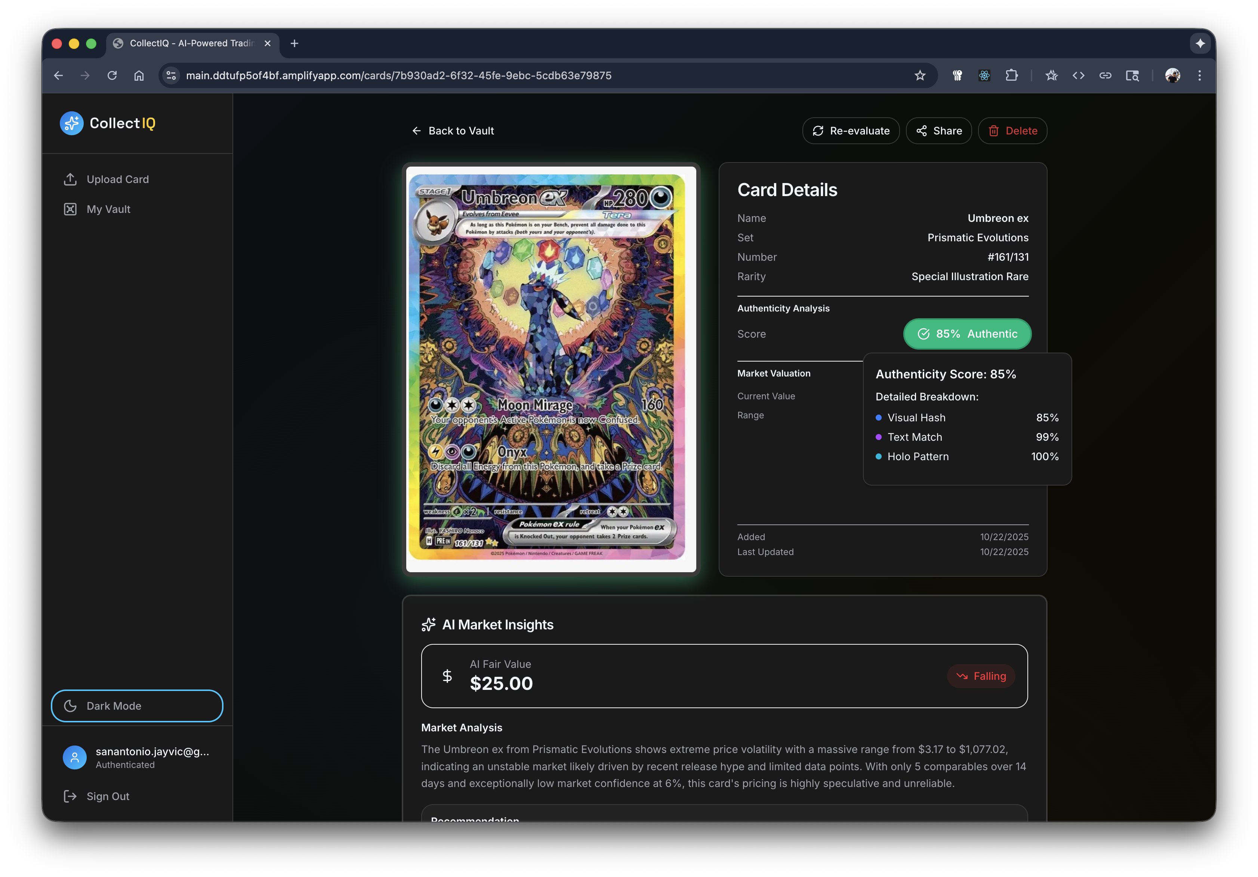Bookmark page using star icon in address bar
This screenshot has width=1258, height=877.
pyautogui.click(x=920, y=75)
